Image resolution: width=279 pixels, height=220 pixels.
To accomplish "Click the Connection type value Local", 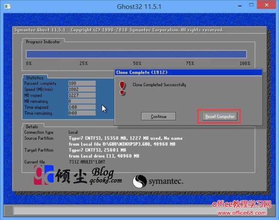I will point(73,133).
